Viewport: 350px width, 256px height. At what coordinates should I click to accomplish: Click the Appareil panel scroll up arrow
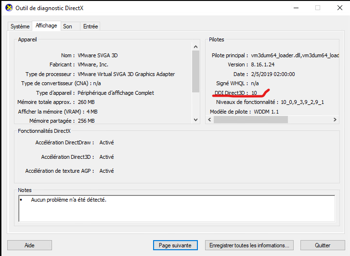pyautogui.click(x=196, y=47)
